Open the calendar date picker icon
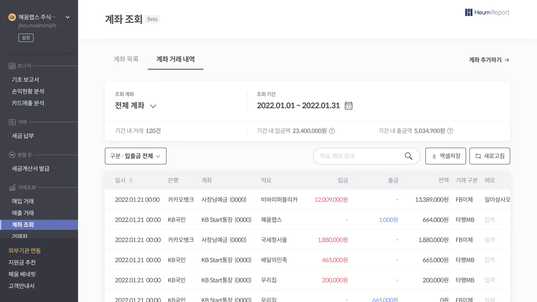The image size is (537, 302). point(348,106)
